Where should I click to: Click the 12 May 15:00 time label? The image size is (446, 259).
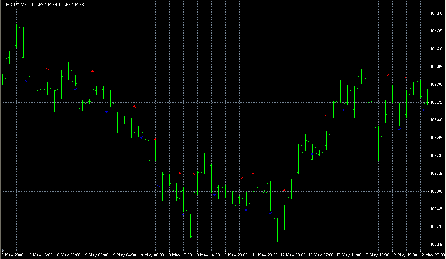tap(377, 255)
